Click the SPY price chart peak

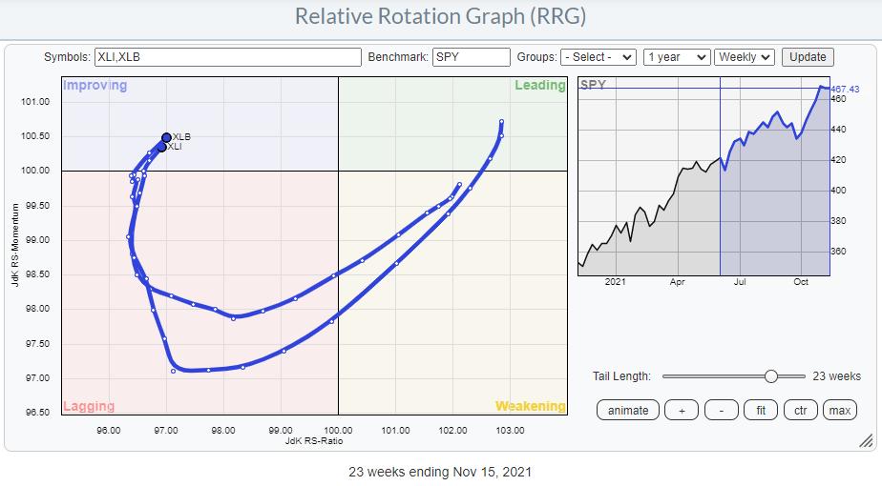click(822, 88)
